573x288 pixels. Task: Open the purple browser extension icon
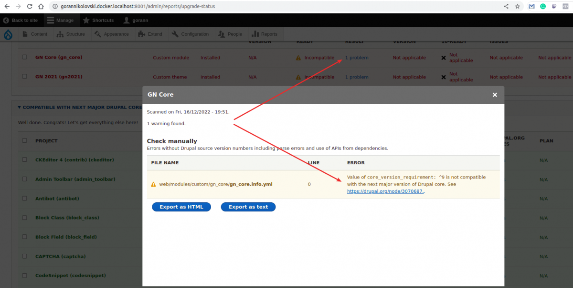tap(554, 7)
